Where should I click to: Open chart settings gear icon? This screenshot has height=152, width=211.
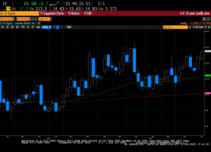(x=208, y=27)
